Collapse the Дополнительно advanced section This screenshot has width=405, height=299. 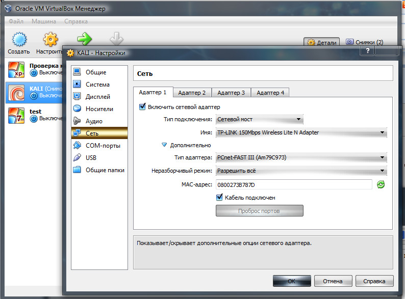164,145
